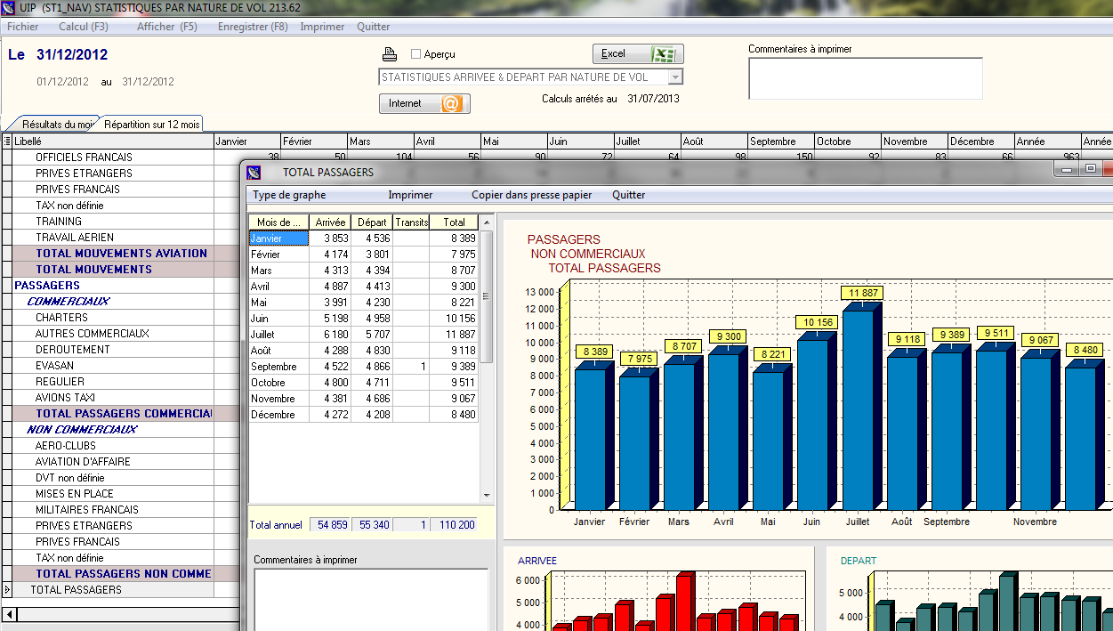Click the TOTAL PASSAGERS window system icon
Viewport: 1113px width, 631px height.
pyautogui.click(x=254, y=172)
